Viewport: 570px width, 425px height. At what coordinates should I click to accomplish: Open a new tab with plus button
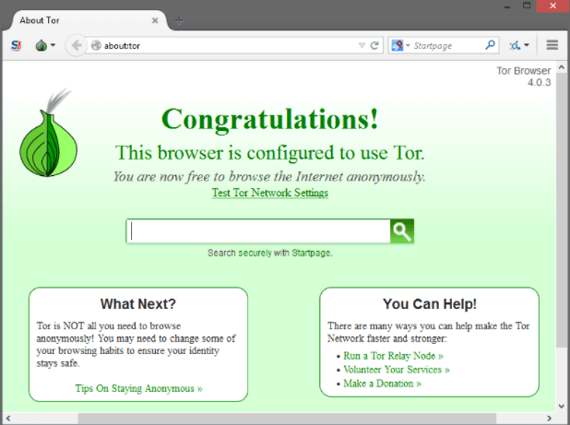(179, 20)
